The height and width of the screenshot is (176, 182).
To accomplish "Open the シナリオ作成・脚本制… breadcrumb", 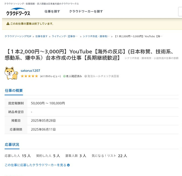I will [x=96, y=36].
